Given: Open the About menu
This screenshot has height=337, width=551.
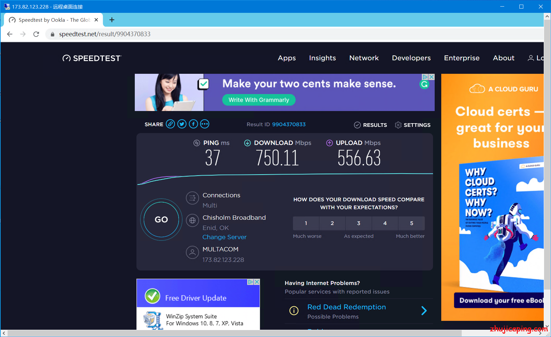Looking at the screenshot, I should click(x=504, y=58).
